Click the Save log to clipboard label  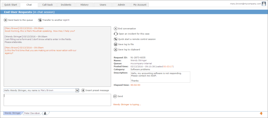point(129,50)
